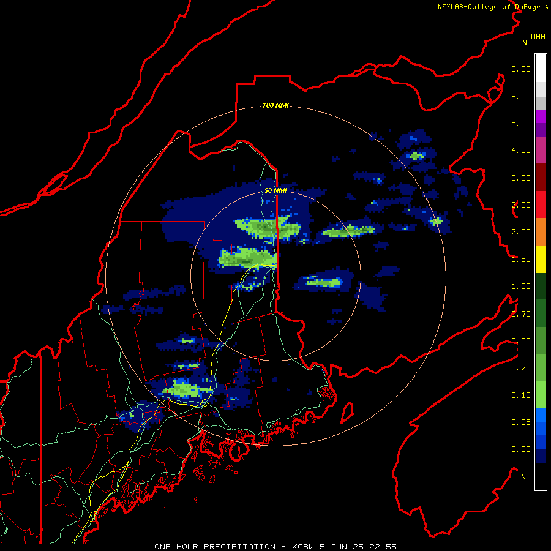Select the 2.50 legend value
Image resolution: width=551 pixels, height=551 pixels.
(521, 205)
